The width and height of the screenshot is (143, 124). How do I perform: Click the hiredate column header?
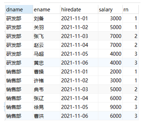[79, 9]
